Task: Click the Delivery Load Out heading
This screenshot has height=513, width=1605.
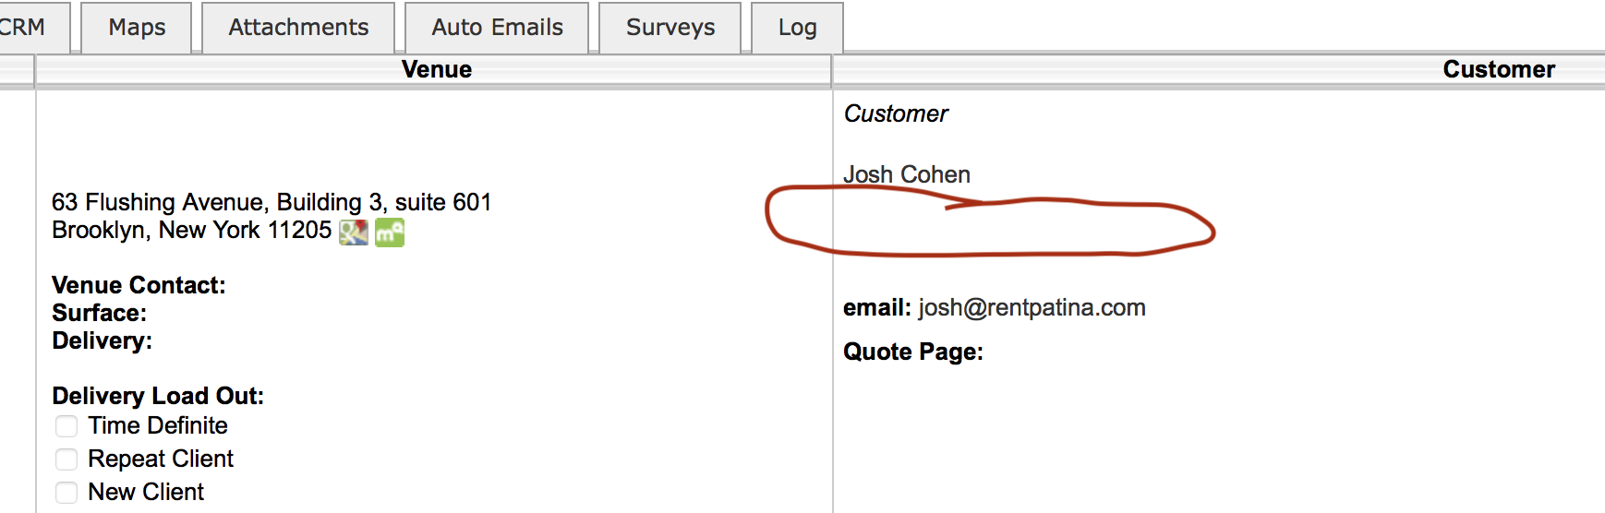Action: [x=158, y=396]
